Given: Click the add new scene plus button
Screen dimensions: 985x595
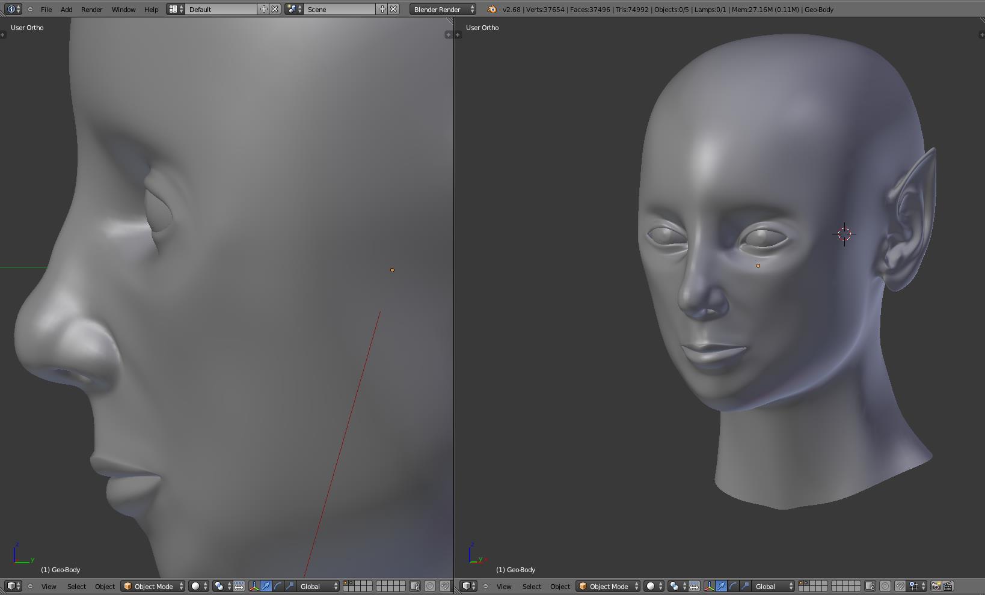Looking at the screenshot, I should (x=382, y=9).
